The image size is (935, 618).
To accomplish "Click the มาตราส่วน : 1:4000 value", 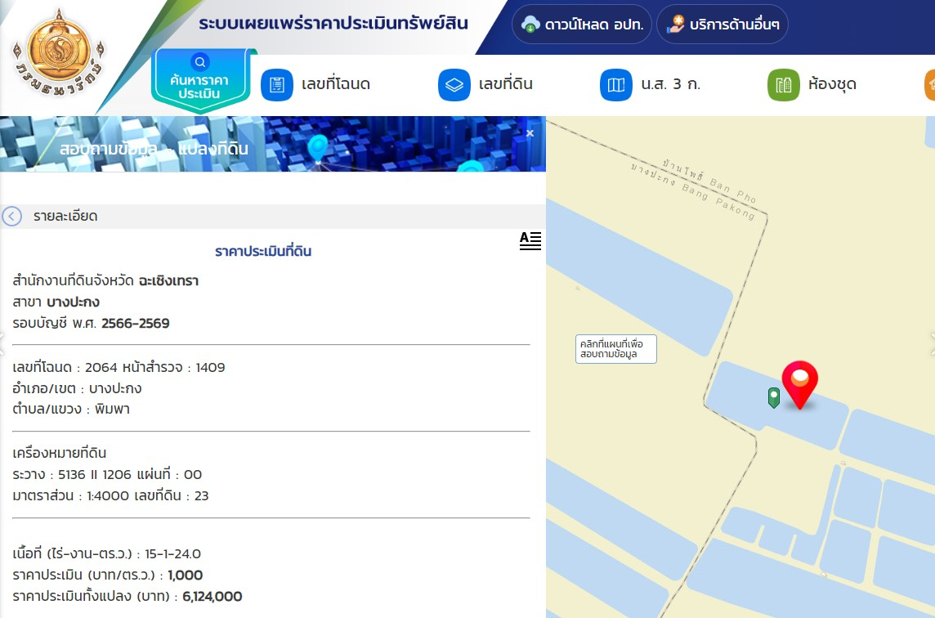I will click(x=71, y=495).
